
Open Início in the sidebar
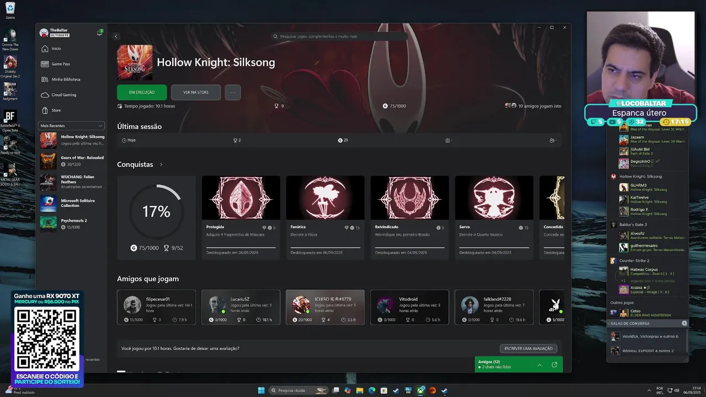pos(71,49)
